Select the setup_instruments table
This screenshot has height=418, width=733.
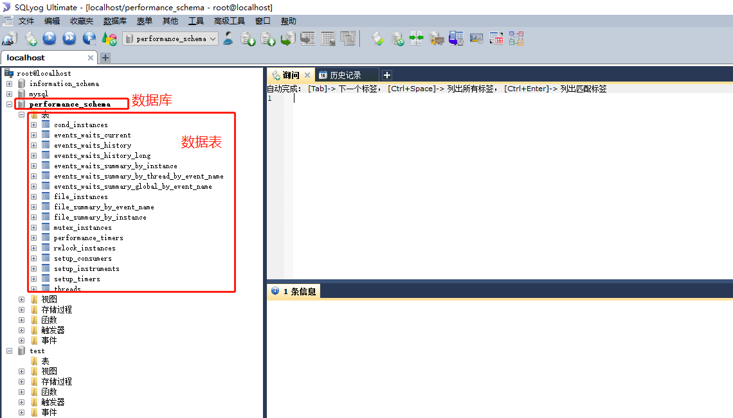[87, 268]
